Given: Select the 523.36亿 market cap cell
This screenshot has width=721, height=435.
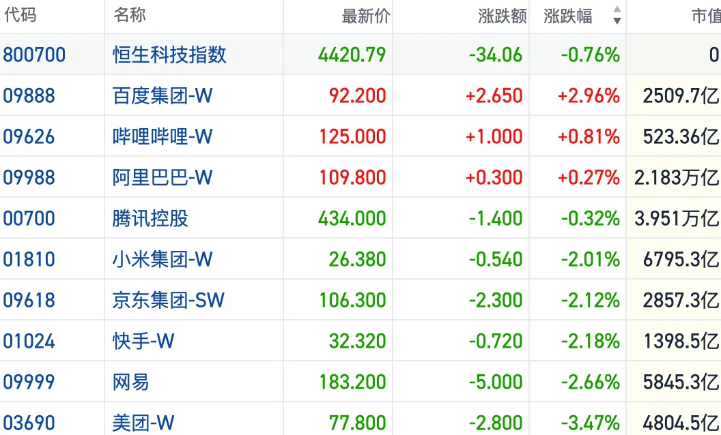Looking at the screenshot, I should coord(681,137).
